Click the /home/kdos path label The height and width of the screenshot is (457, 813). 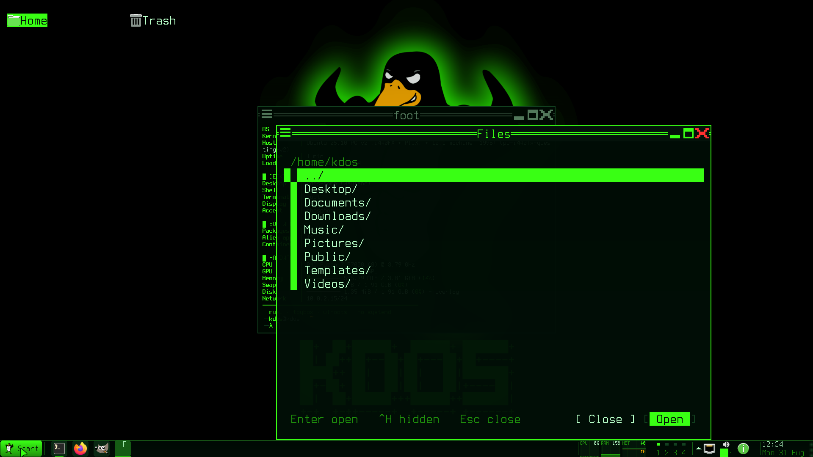324,162
